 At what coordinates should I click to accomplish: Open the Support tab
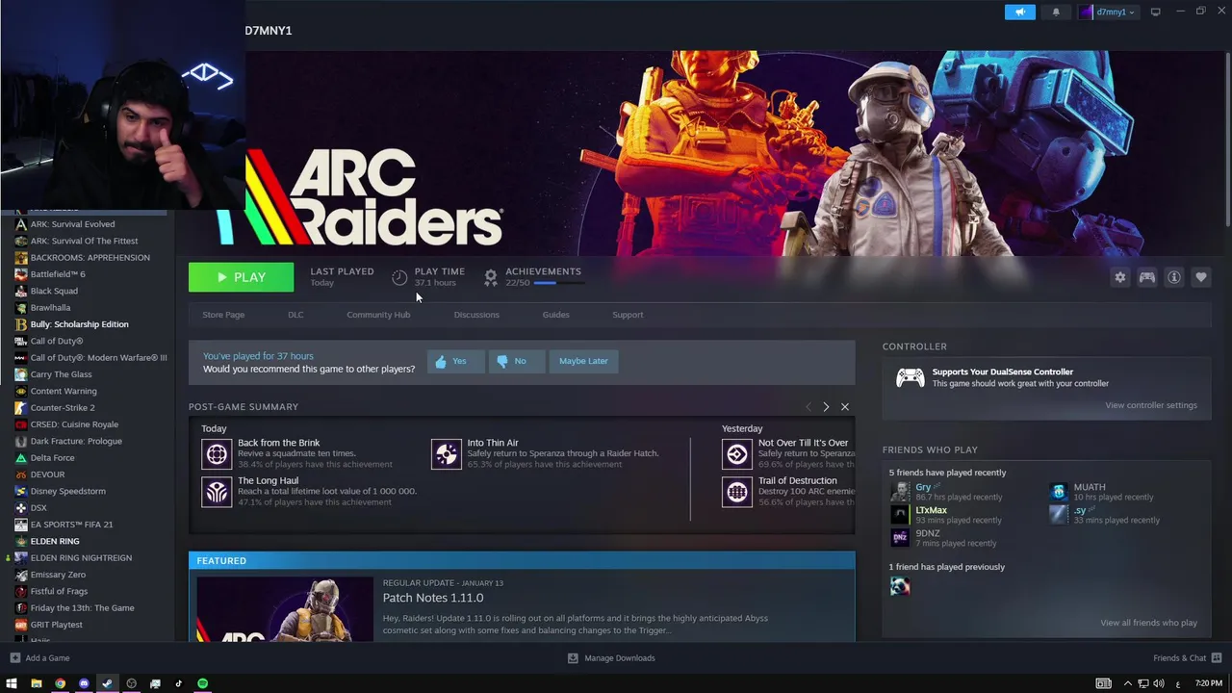click(628, 315)
